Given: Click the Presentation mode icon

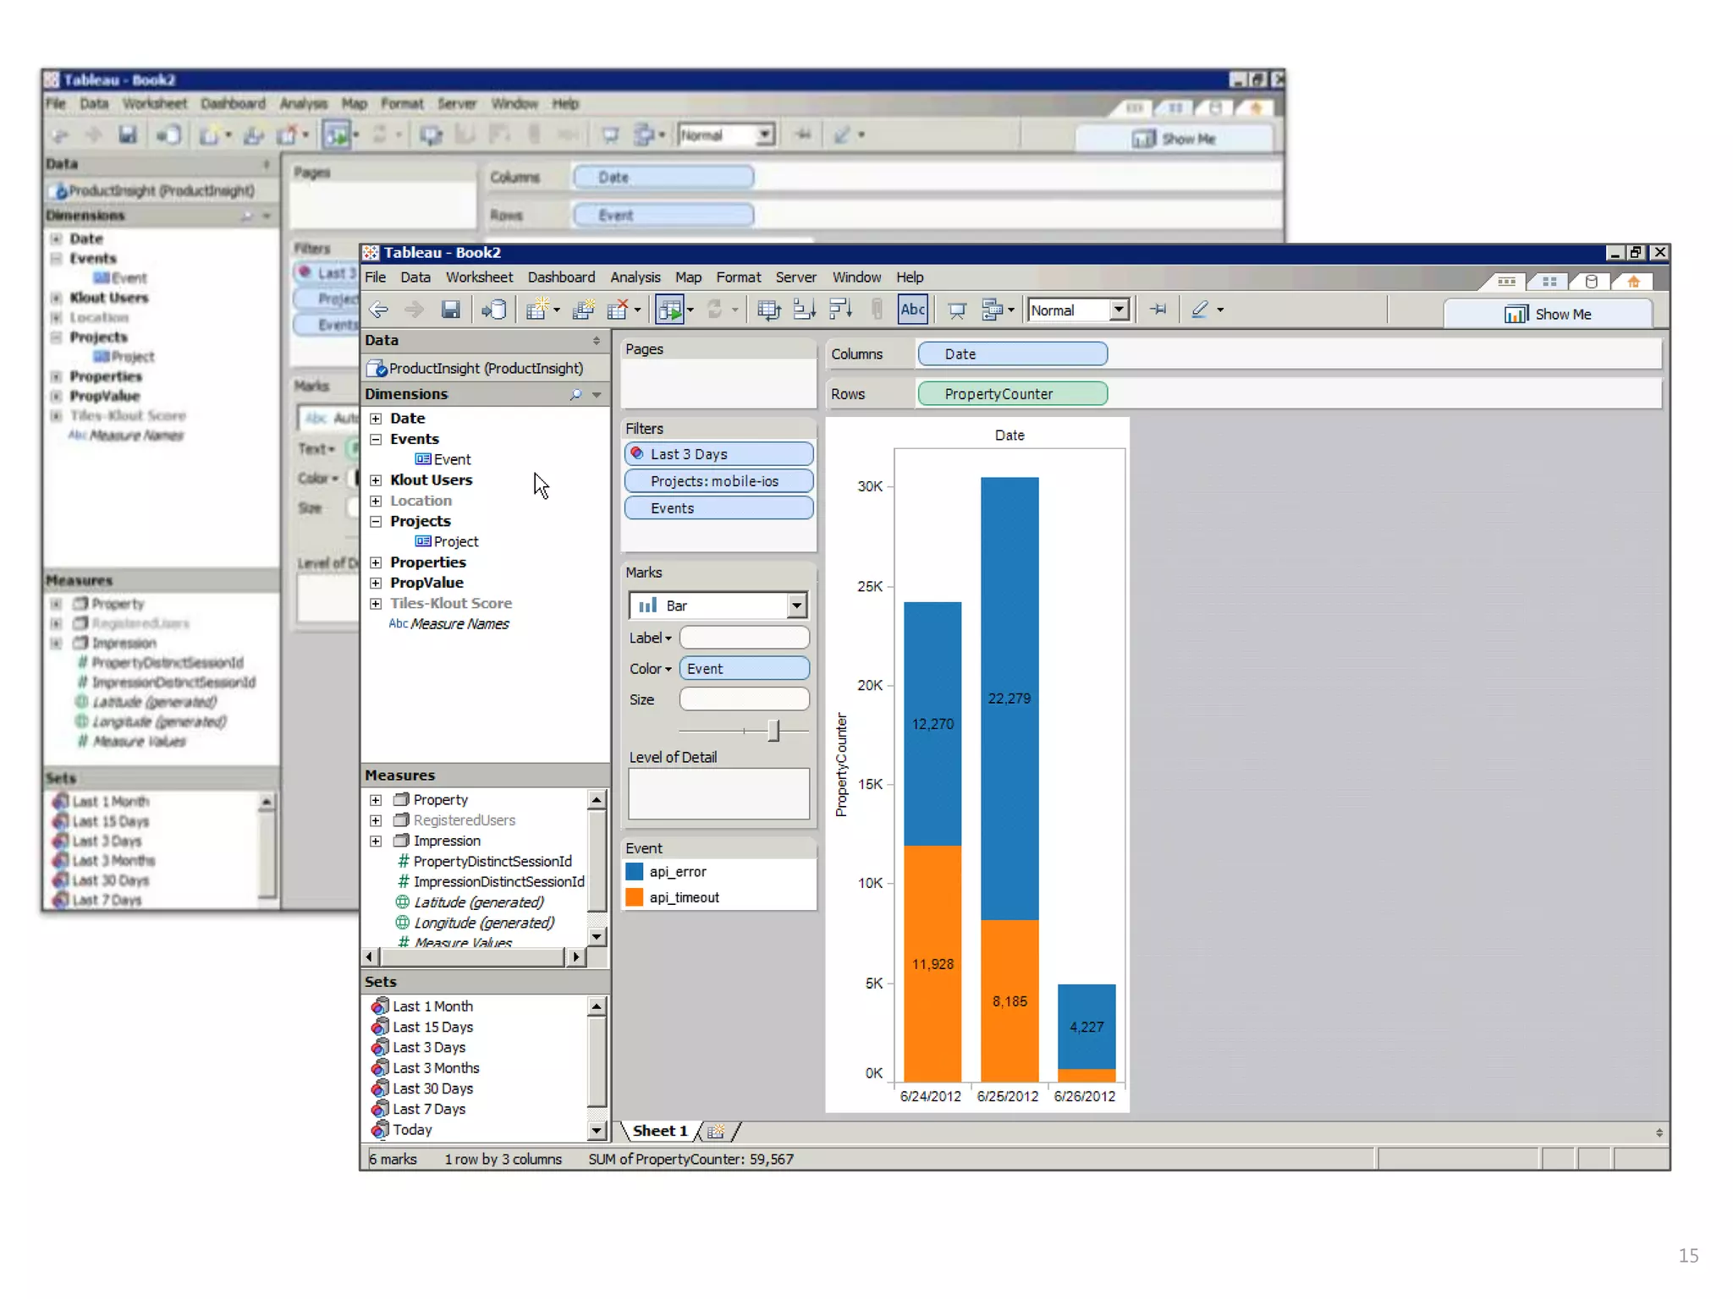Looking at the screenshot, I should pyautogui.click(x=957, y=310).
